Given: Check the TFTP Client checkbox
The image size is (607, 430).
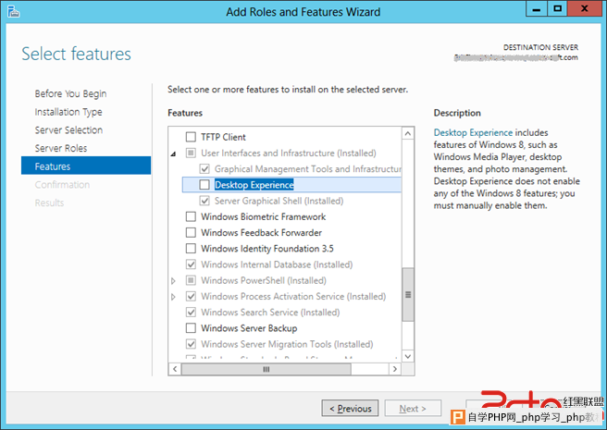Looking at the screenshot, I should pos(191,137).
